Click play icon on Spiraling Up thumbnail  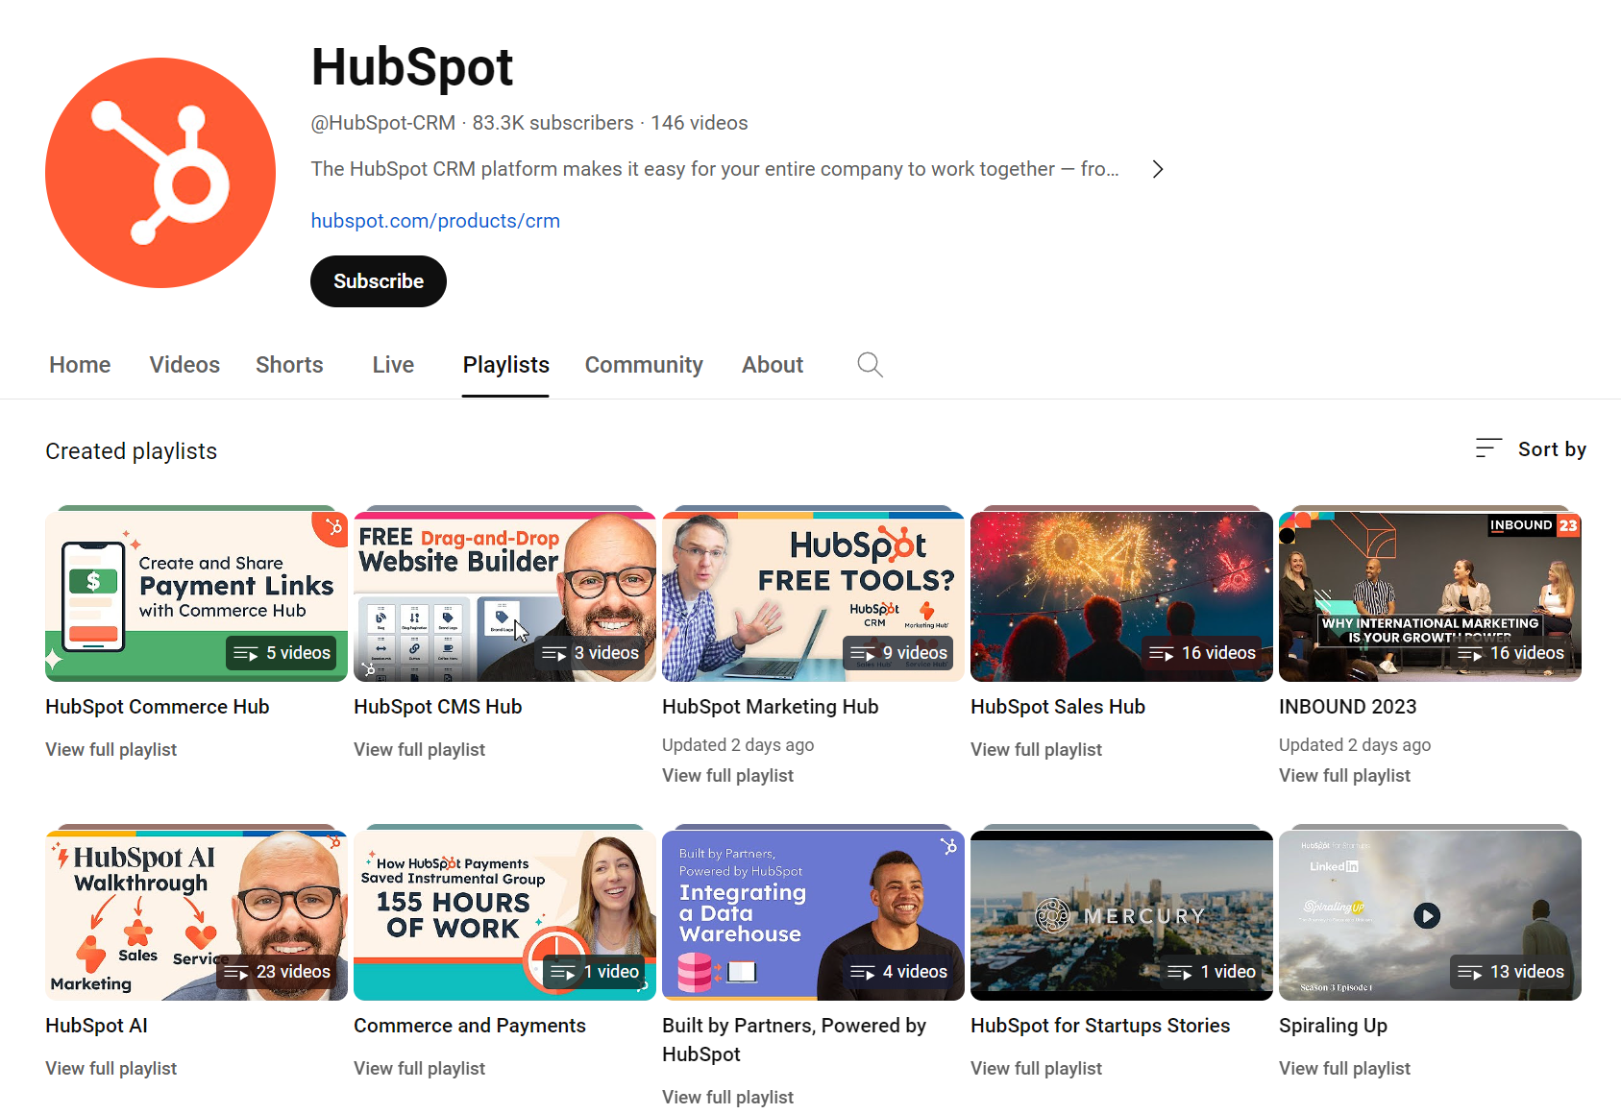click(1427, 915)
